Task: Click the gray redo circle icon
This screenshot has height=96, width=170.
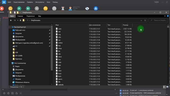Action: (x=54, y=8)
